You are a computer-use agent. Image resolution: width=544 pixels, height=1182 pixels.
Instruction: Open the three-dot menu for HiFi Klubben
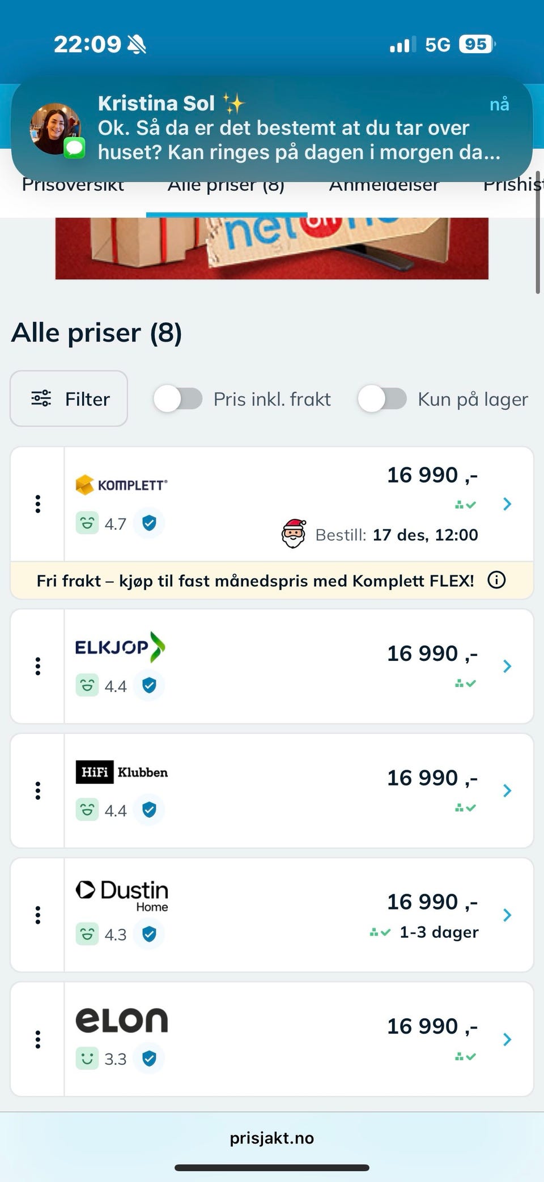coord(38,791)
